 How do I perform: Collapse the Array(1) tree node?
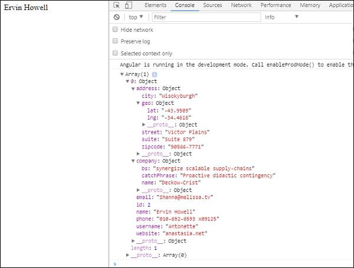pos(122,74)
